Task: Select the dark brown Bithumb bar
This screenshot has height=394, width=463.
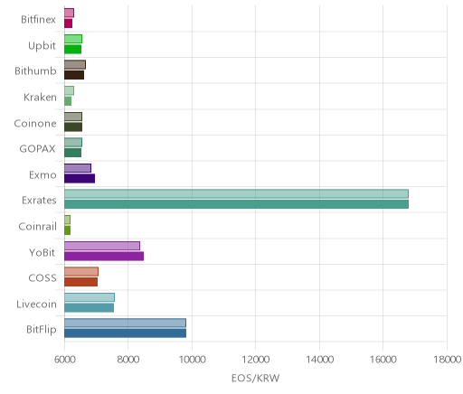Action: click(74, 75)
